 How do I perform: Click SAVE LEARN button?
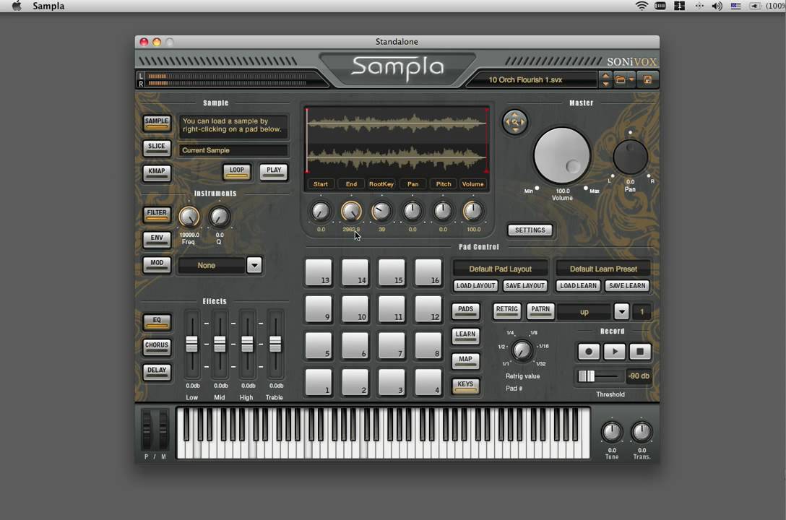[x=627, y=285]
